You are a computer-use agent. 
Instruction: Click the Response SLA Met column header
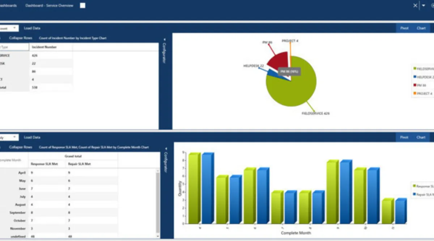[x=47, y=164]
